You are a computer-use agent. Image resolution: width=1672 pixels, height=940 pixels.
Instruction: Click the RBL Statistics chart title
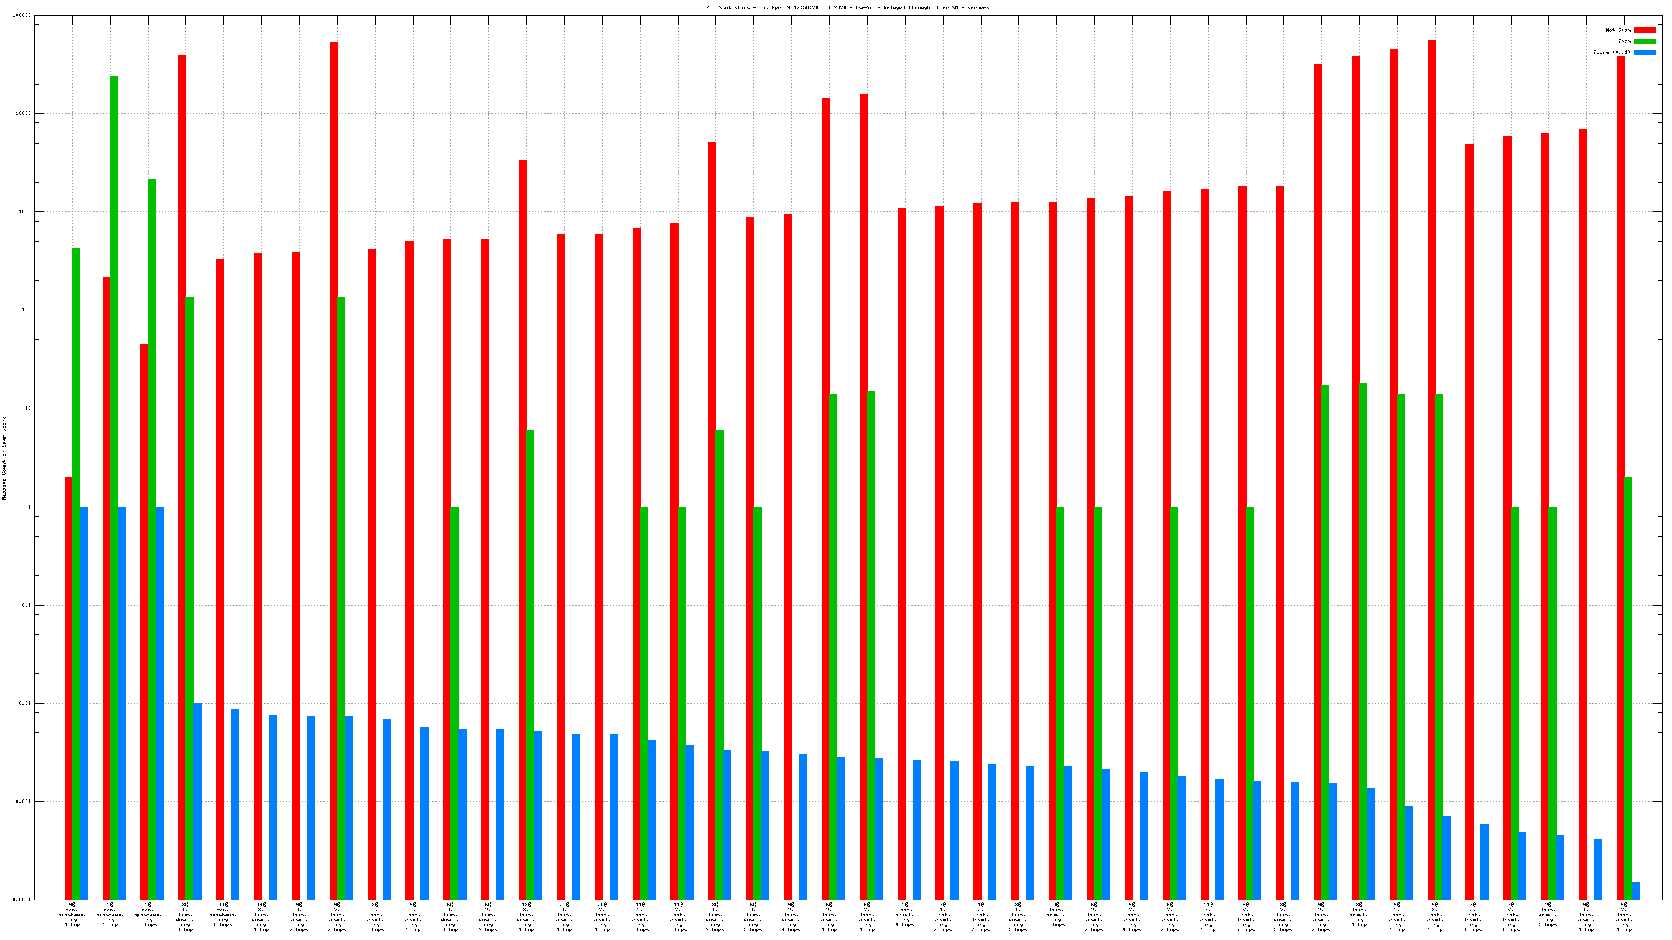pyautogui.click(x=847, y=8)
